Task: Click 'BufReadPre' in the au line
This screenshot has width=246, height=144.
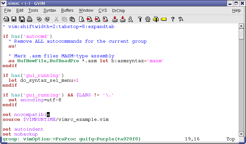Action: [64, 61]
